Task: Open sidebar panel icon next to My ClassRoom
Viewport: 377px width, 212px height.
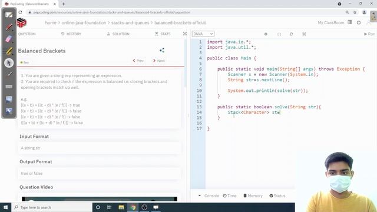Action: pos(349,22)
